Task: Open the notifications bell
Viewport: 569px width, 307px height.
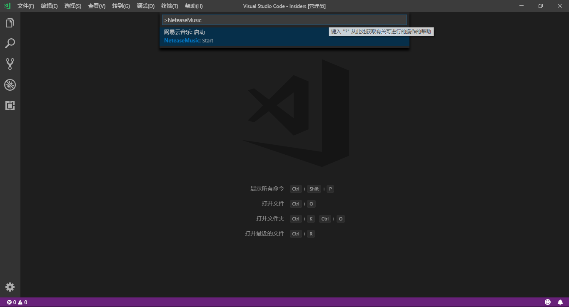Action: coord(560,302)
